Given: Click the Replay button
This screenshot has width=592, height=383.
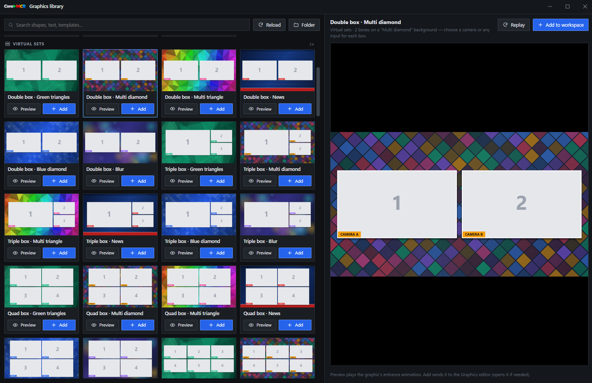Looking at the screenshot, I should tap(513, 25).
